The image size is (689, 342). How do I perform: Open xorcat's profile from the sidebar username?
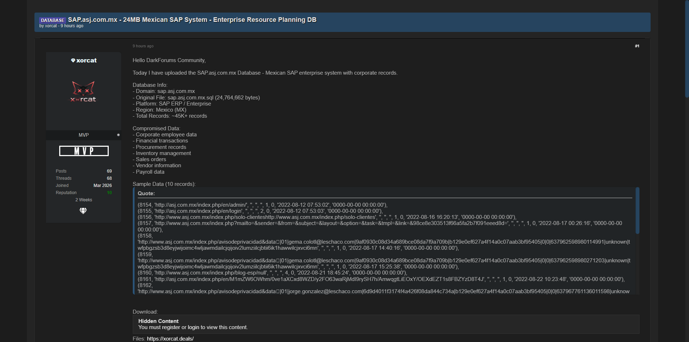click(x=86, y=60)
